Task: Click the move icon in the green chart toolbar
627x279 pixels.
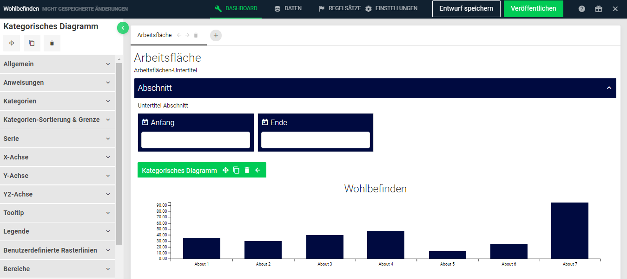Action: (225, 170)
